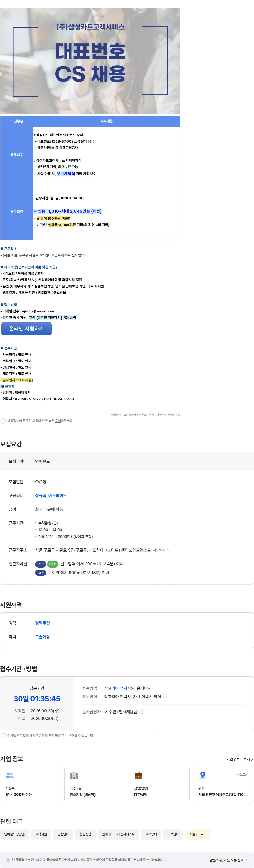
Task: Click the 근무조건 table row header
Action: coord(17,211)
